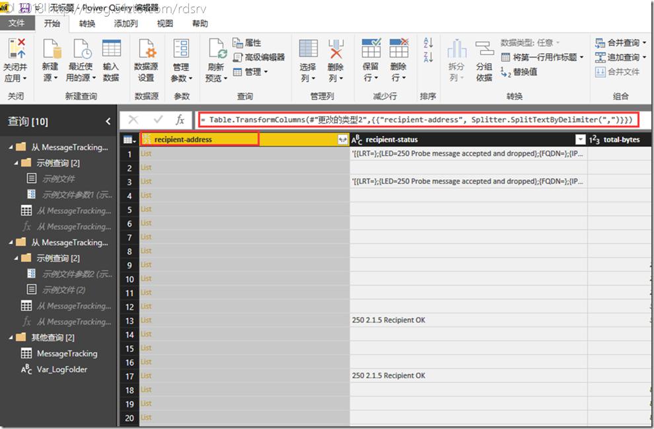Click recipient-status cell in row 3
This screenshot has height=429, width=654.
coord(468,182)
